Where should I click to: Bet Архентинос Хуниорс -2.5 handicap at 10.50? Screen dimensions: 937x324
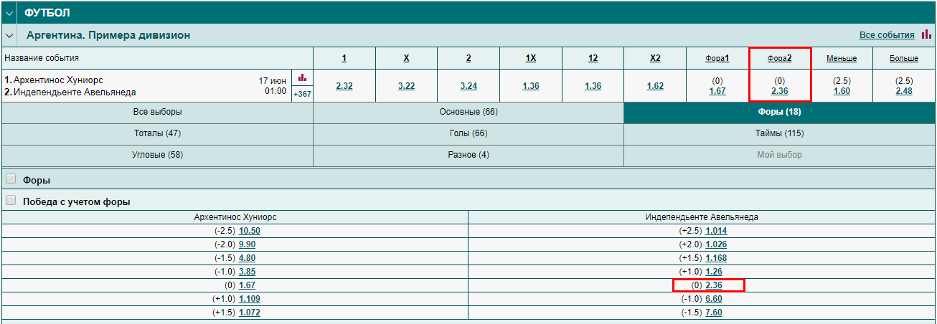coord(249,231)
